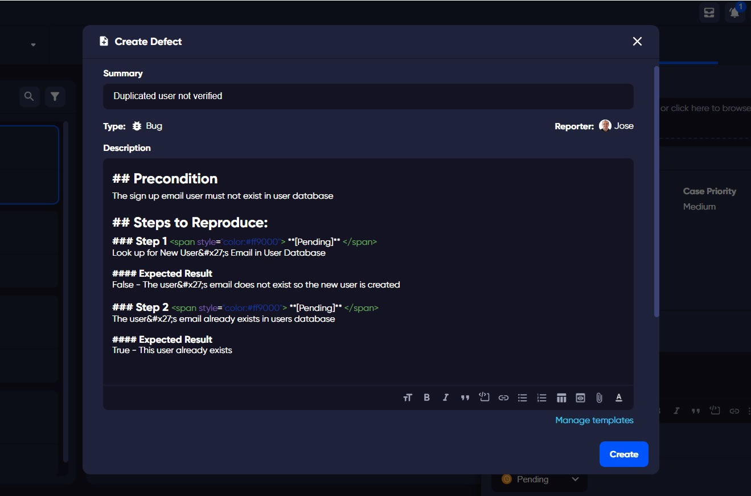Toggle bold formatting in Description editor
The height and width of the screenshot is (496, 751).
tap(426, 397)
